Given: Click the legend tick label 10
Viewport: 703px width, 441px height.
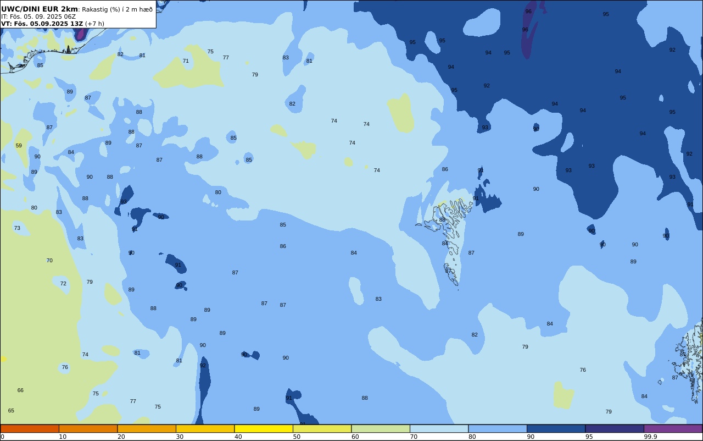Looking at the screenshot, I should 63,437.
